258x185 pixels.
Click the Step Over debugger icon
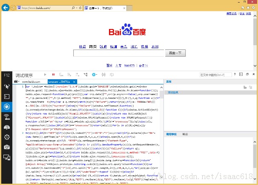[69, 75]
